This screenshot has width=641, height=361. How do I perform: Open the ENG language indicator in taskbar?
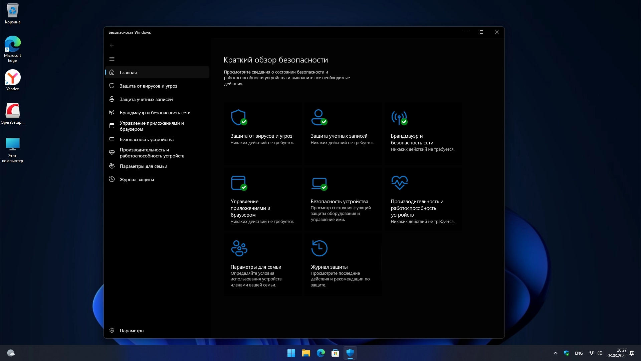579,353
